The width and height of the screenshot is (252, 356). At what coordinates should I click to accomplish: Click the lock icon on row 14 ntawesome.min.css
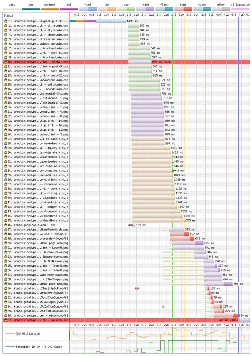6,80
